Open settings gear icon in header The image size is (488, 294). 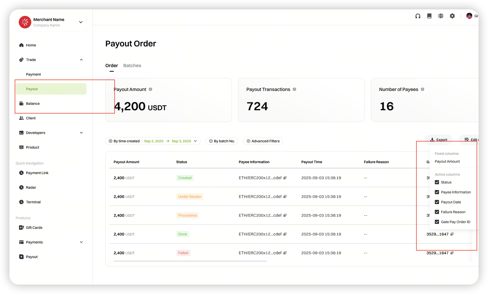pyautogui.click(x=452, y=16)
